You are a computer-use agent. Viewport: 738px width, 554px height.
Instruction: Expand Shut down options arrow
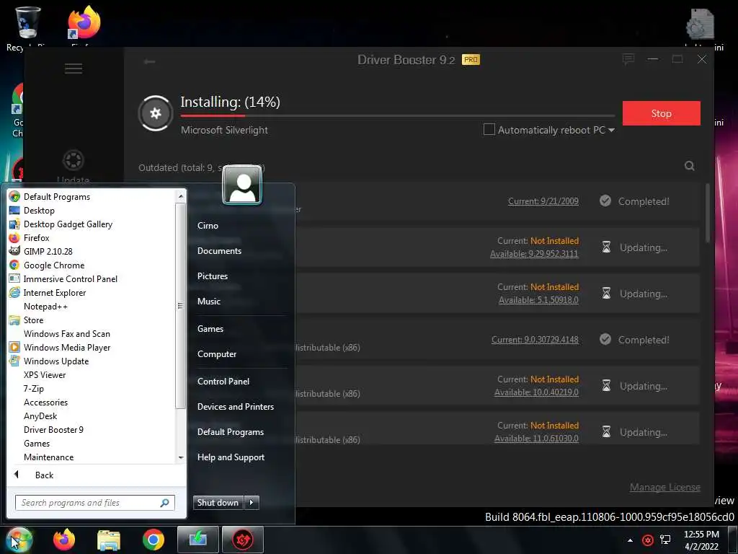point(252,503)
